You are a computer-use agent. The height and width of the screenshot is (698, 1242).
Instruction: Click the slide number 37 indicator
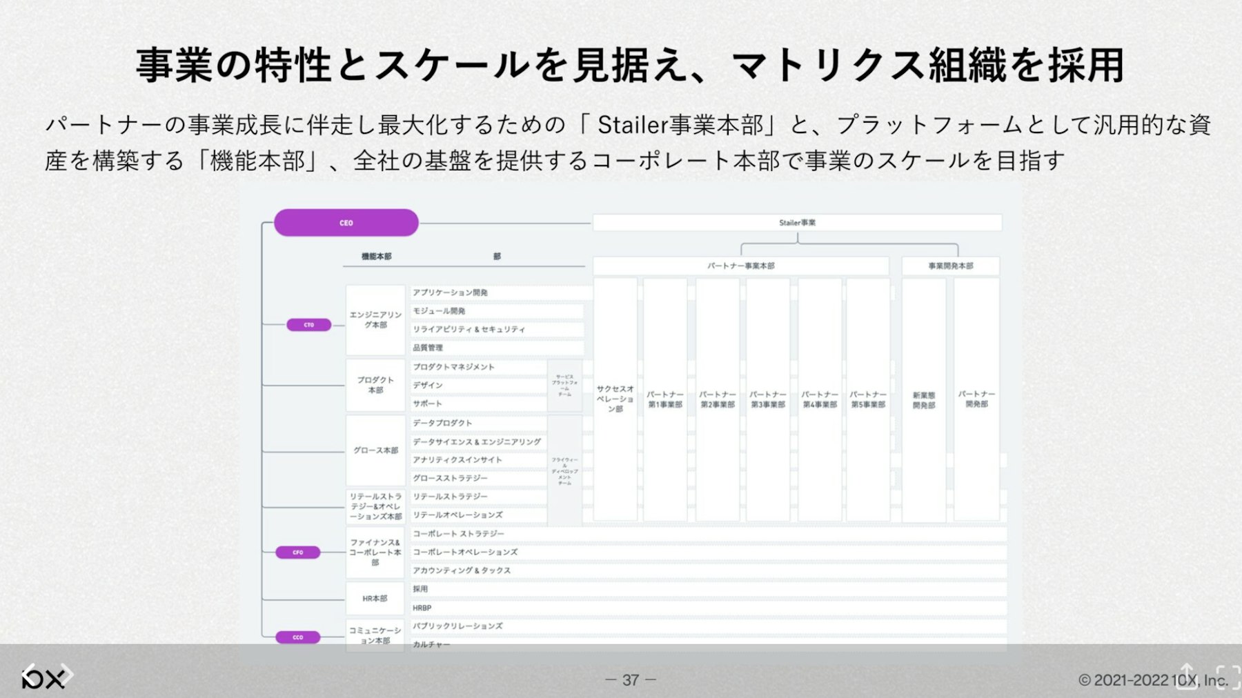631,680
